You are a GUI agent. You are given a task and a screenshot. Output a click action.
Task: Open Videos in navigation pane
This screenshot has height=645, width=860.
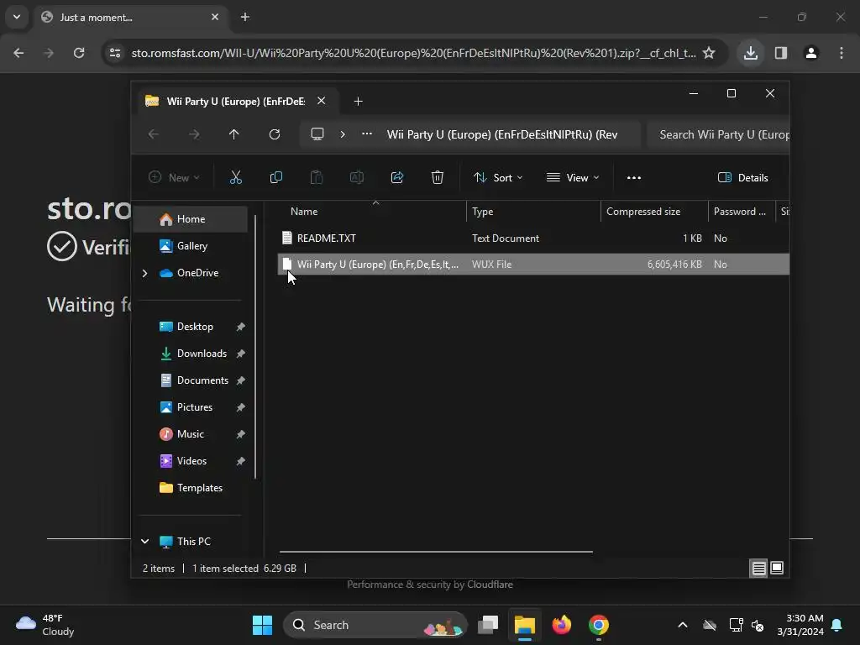[x=191, y=461]
